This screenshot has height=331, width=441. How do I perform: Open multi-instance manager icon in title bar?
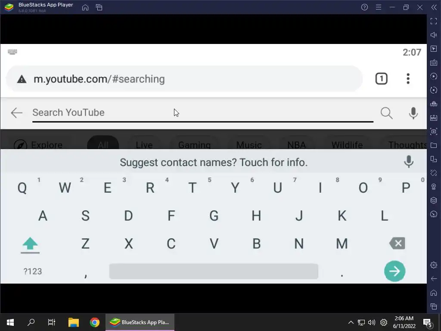pos(99,7)
